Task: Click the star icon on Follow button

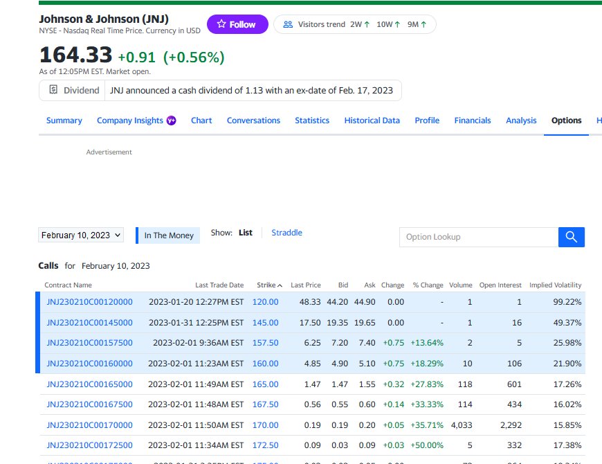Action: click(x=221, y=24)
